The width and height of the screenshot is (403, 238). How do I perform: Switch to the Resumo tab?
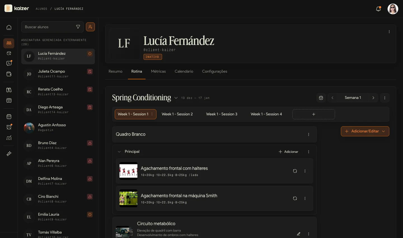pyautogui.click(x=115, y=72)
